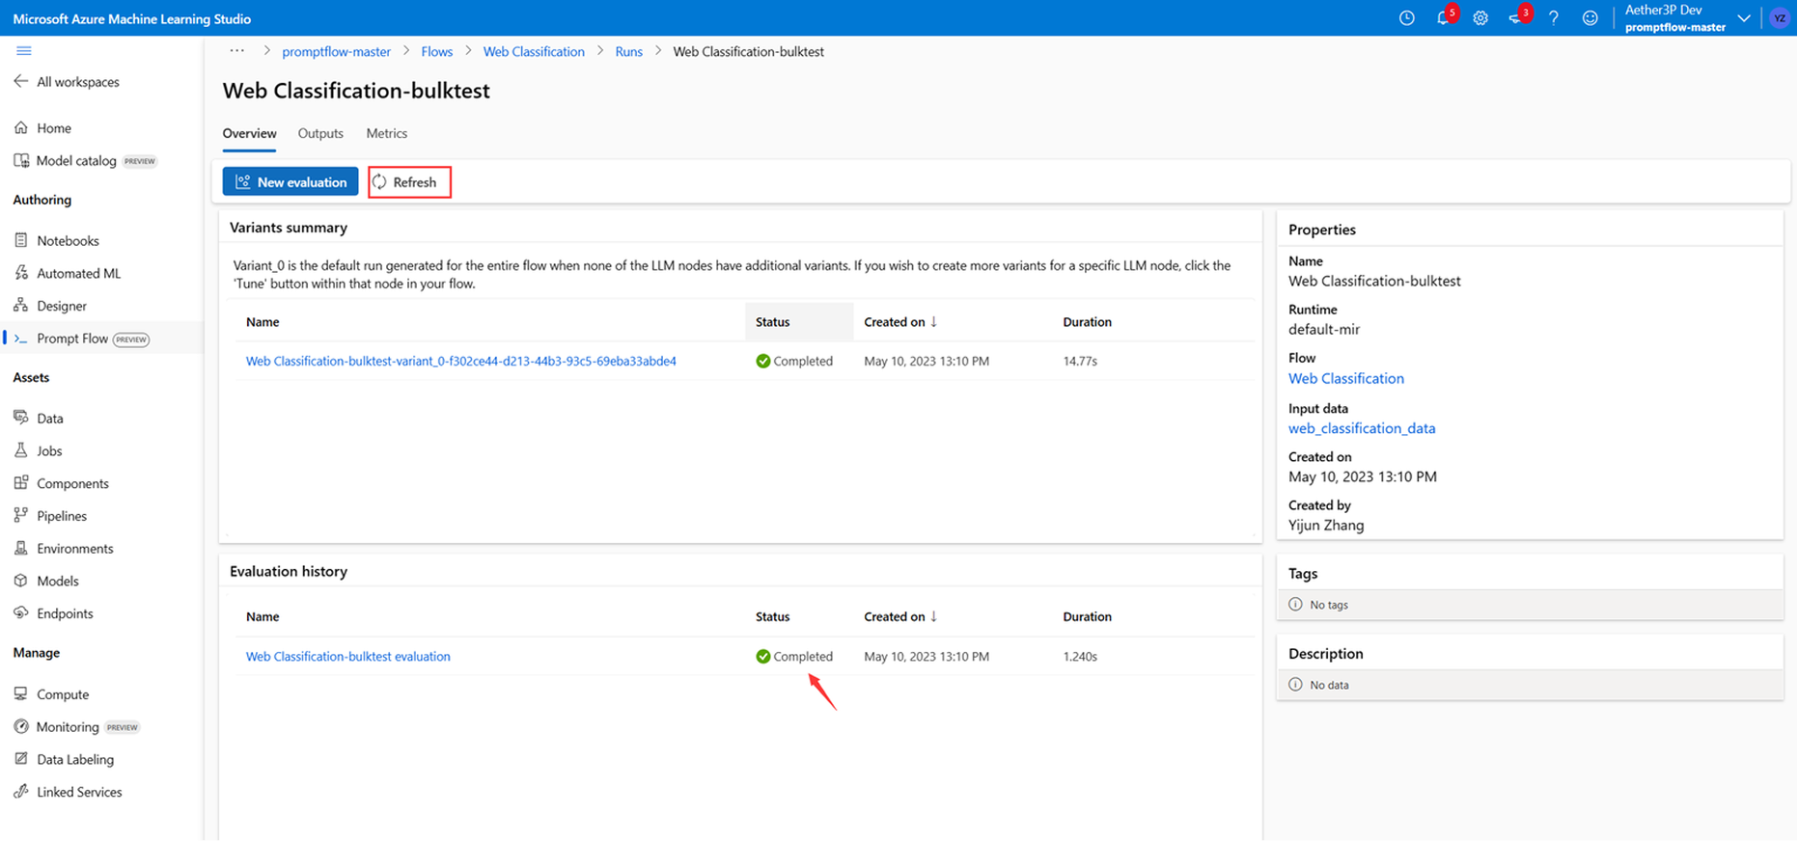
Task: Click the user avatar YZ
Action: (1780, 18)
